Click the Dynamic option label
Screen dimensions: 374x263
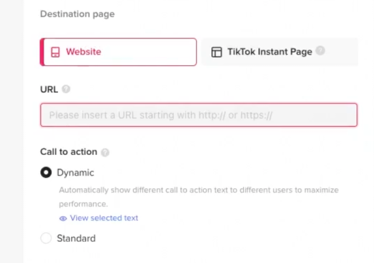[75, 173]
